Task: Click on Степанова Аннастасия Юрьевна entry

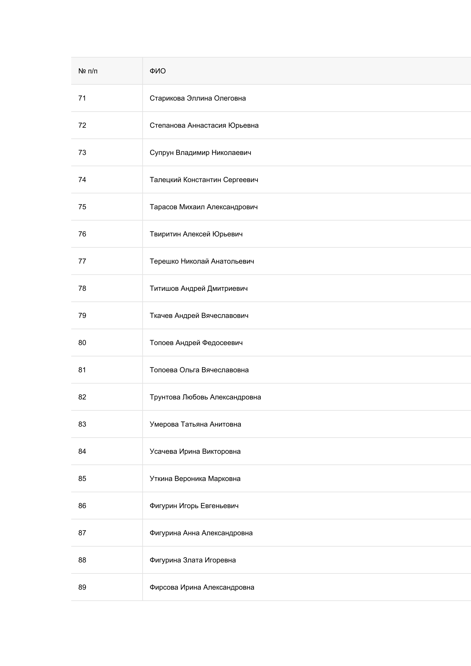Action: pos(204,125)
